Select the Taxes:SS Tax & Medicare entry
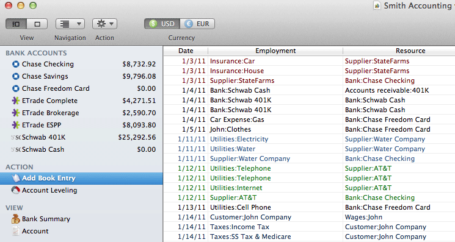 (250, 237)
